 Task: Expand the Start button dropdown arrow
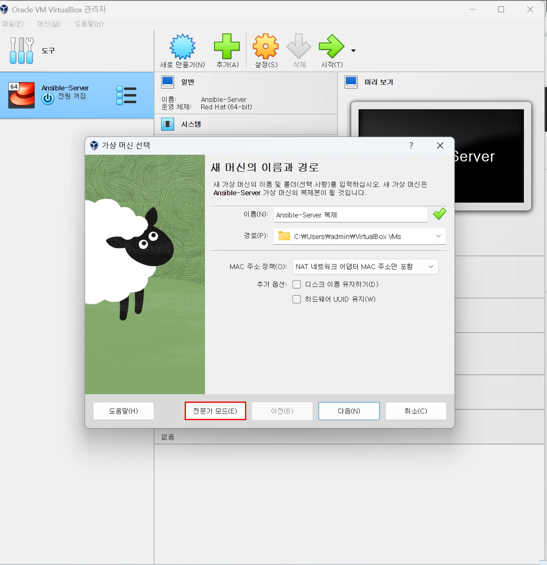[x=354, y=51]
